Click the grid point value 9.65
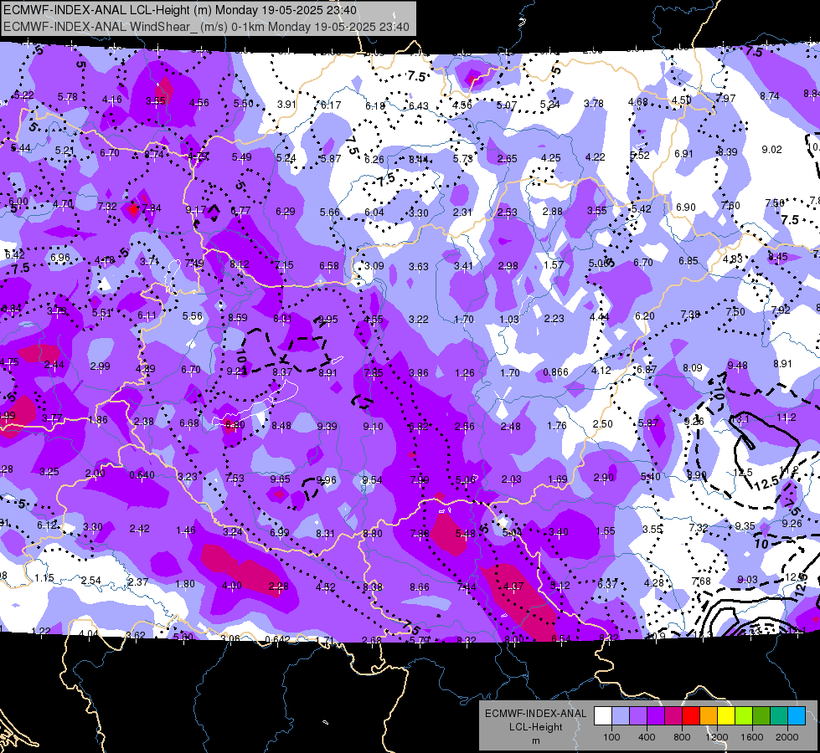The height and width of the screenshot is (753, 820). (x=281, y=479)
